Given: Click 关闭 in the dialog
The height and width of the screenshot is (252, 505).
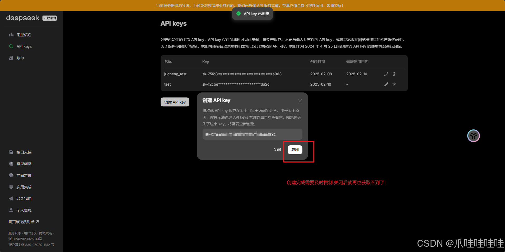Looking at the screenshot, I should tap(277, 150).
